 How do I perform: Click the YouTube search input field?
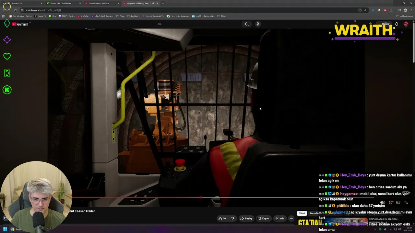[198, 24]
